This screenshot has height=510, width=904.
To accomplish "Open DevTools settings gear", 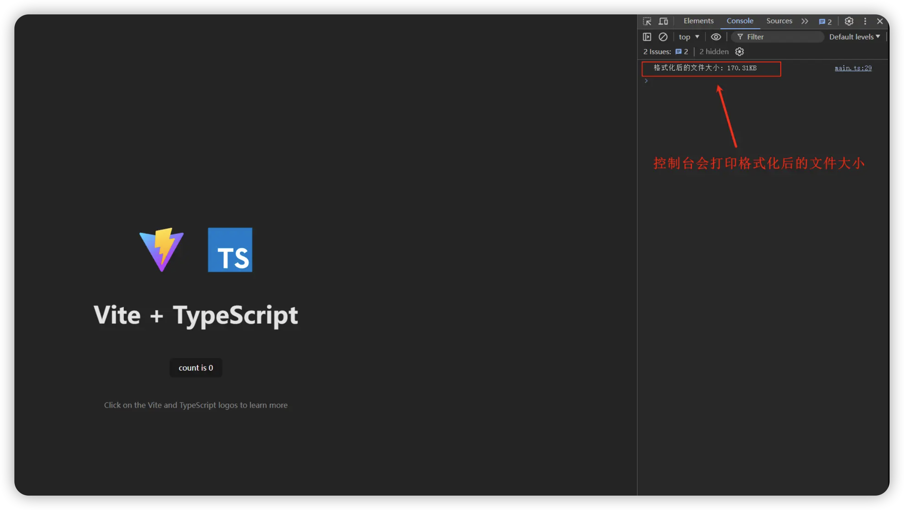I will tap(849, 21).
